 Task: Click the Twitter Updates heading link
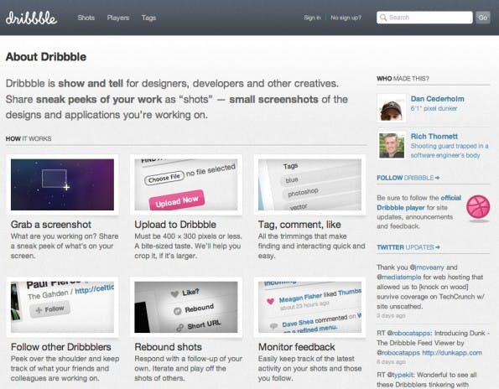click(x=408, y=247)
